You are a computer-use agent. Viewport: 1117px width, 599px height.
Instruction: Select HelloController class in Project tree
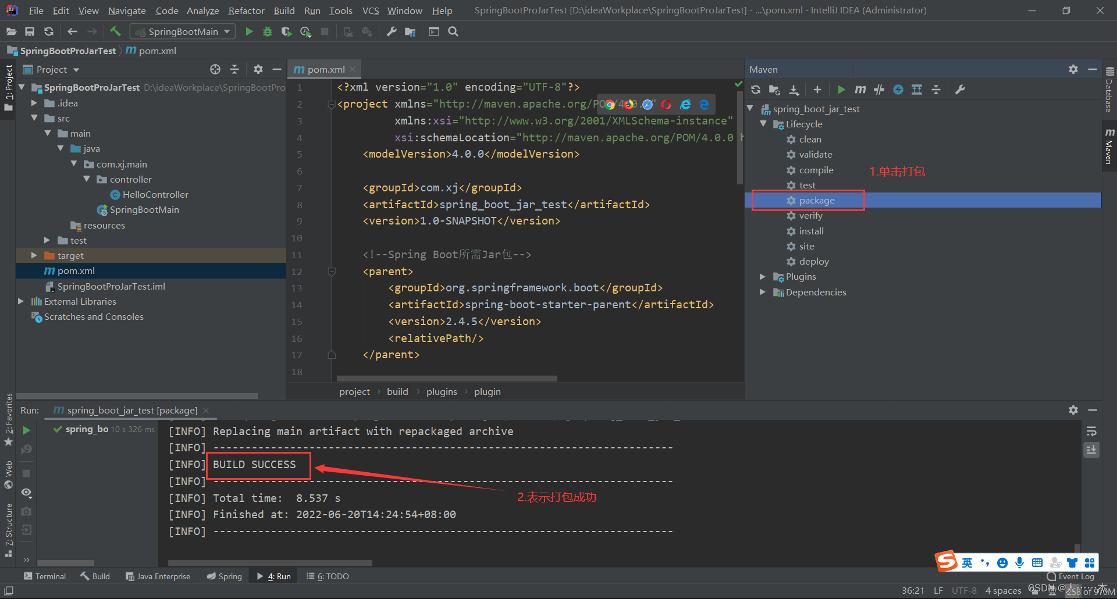(x=155, y=195)
